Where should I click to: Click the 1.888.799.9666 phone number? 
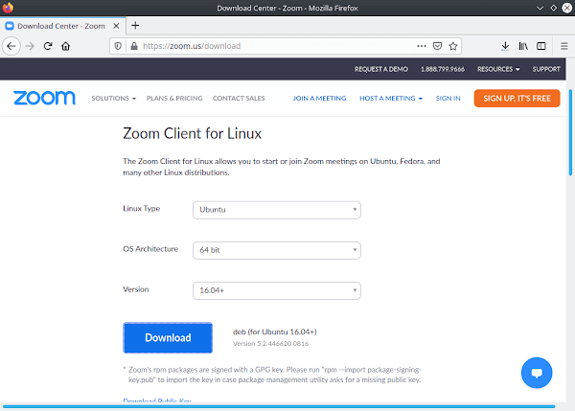[443, 69]
